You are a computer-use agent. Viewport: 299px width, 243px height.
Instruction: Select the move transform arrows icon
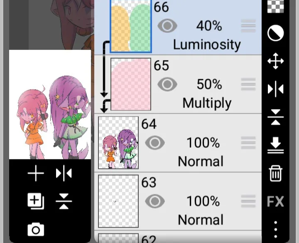tap(276, 61)
